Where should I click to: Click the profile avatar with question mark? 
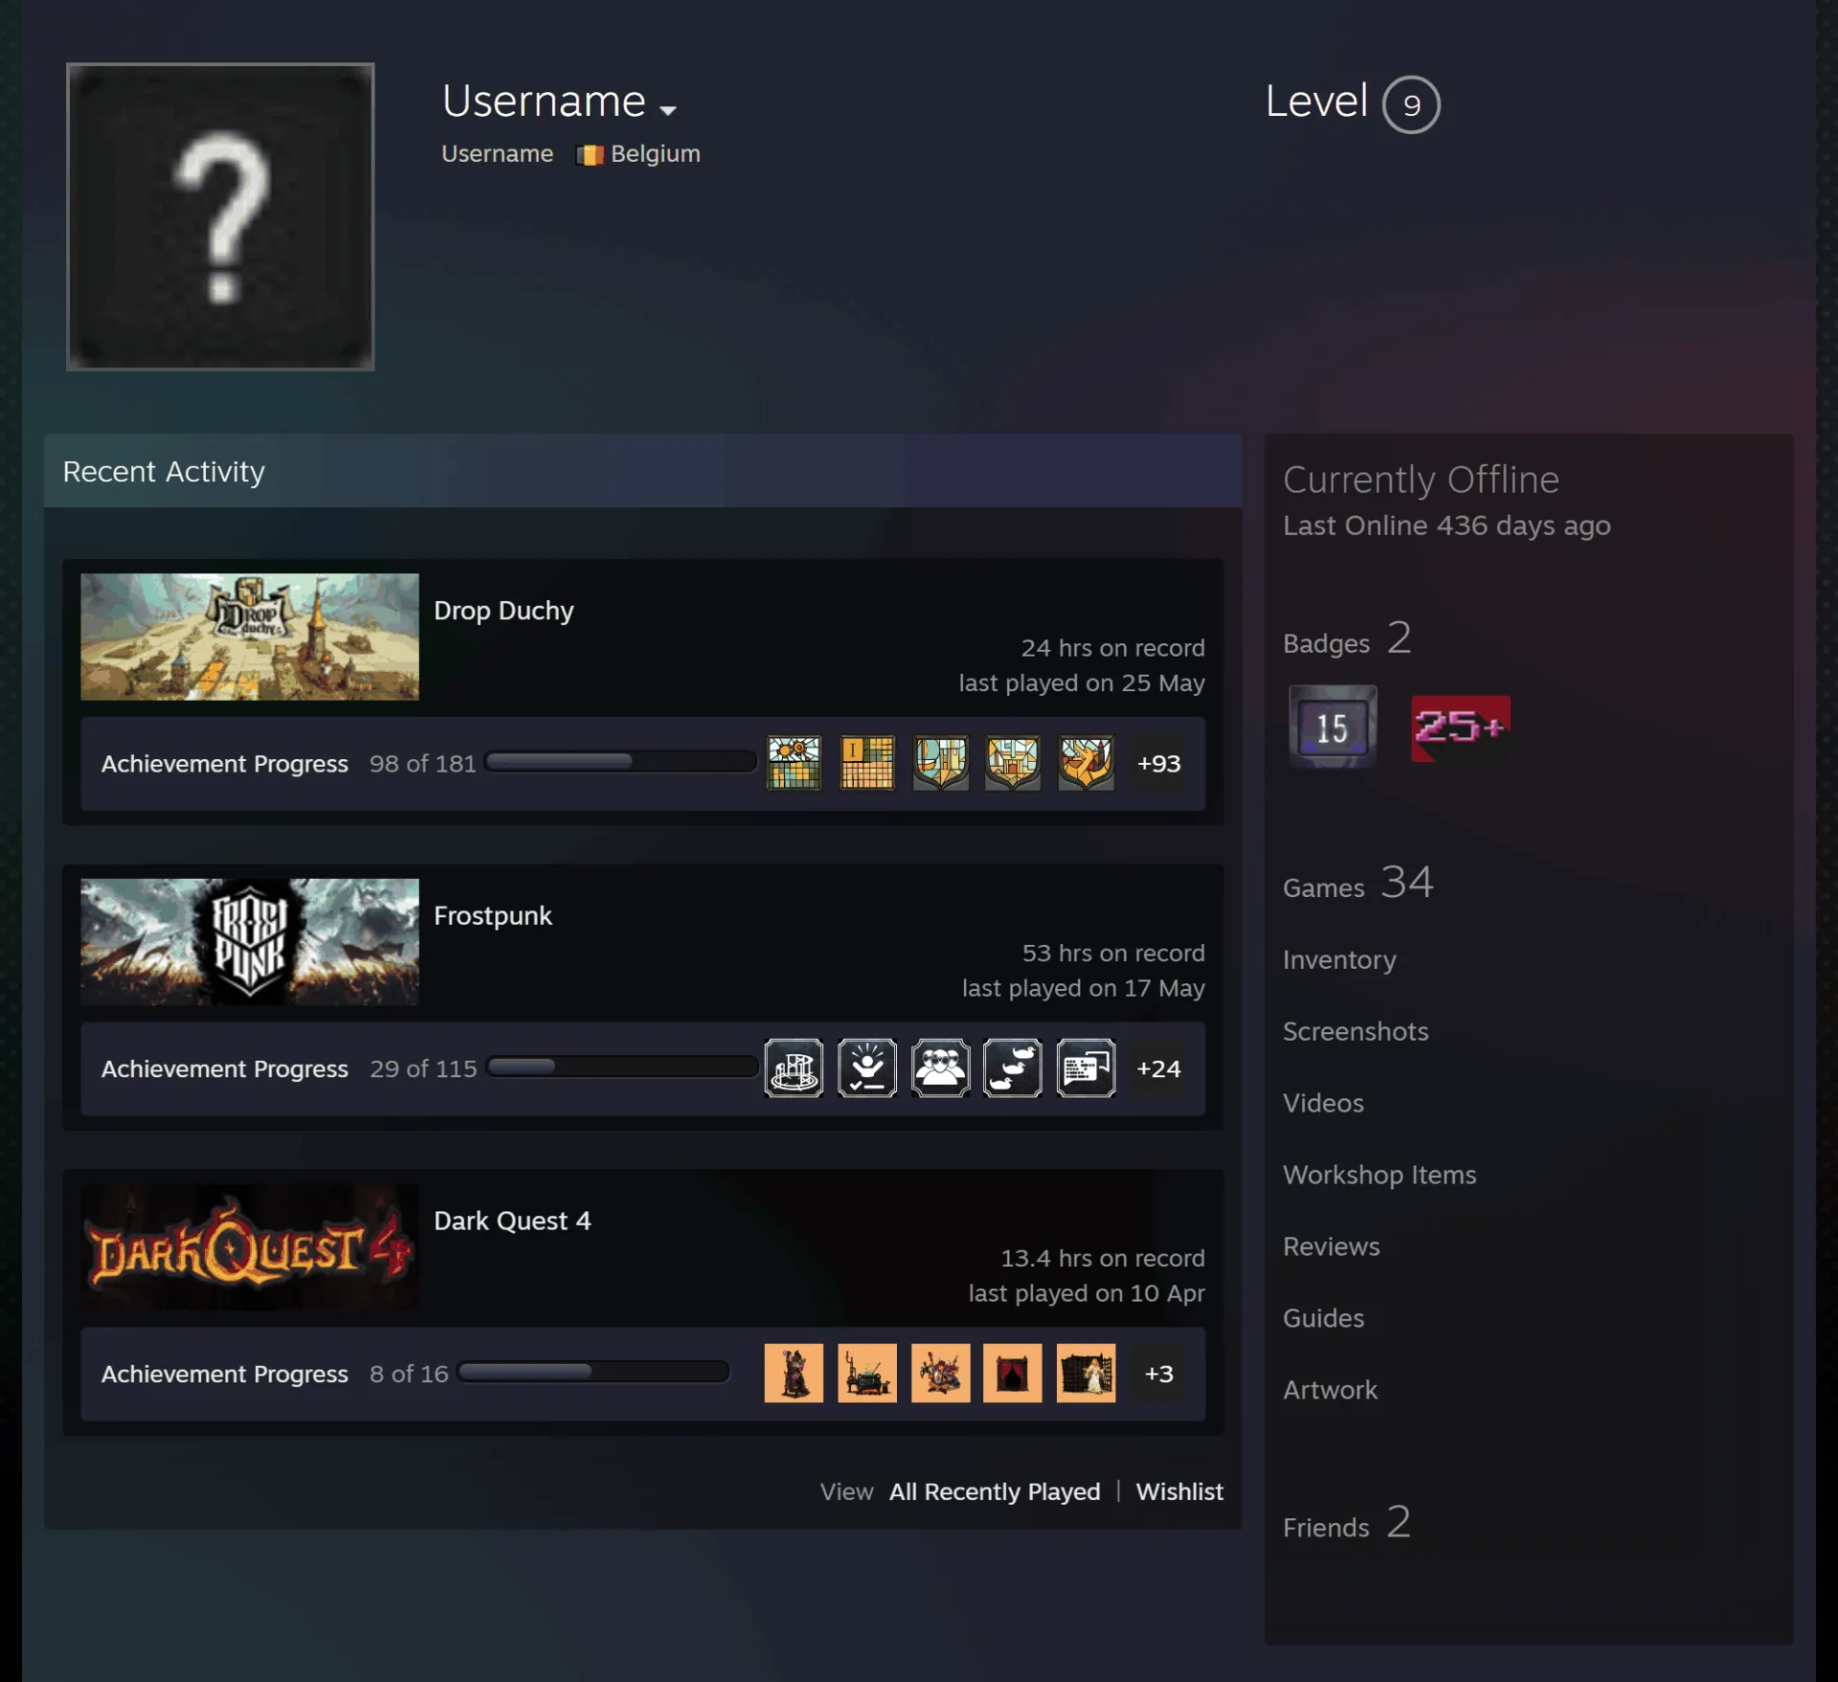(220, 216)
